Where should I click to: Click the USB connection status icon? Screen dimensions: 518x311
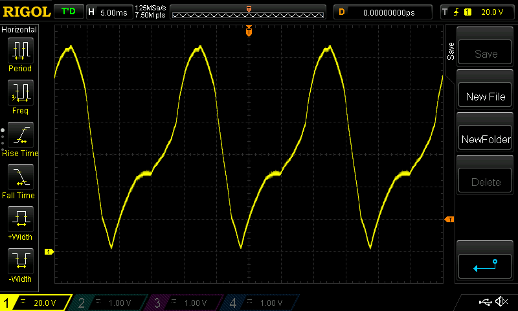pos(485,302)
